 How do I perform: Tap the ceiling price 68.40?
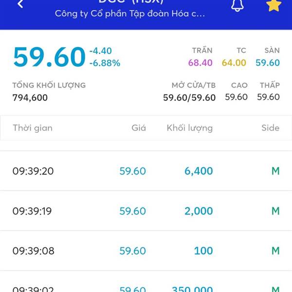click(x=201, y=63)
